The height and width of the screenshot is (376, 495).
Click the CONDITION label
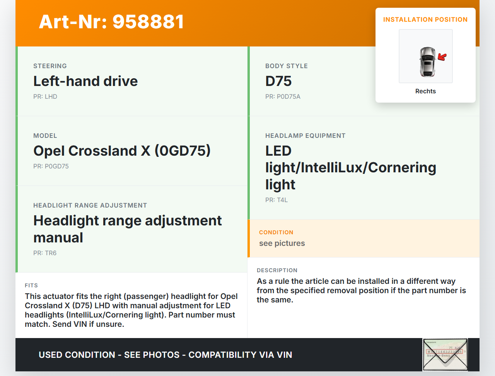pyautogui.click(x=276, y=232)
